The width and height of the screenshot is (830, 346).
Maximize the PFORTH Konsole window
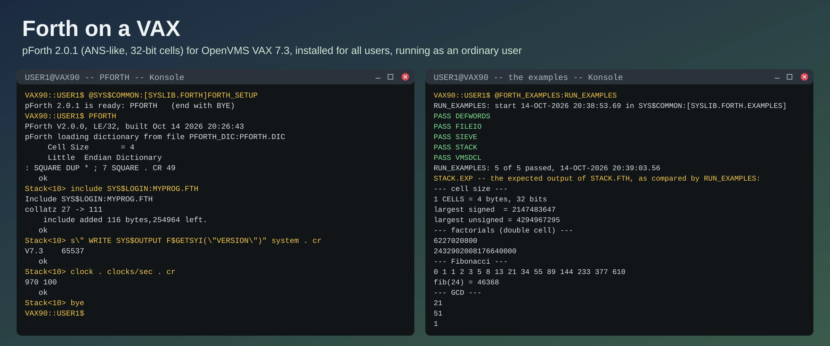390,77
